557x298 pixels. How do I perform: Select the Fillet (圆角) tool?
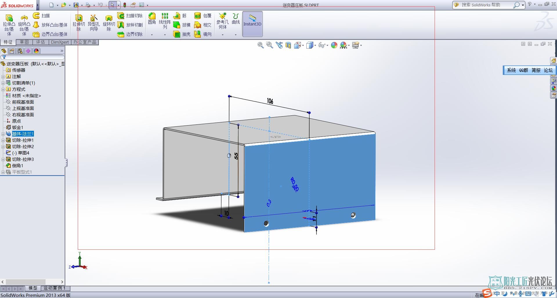point(152,19)
